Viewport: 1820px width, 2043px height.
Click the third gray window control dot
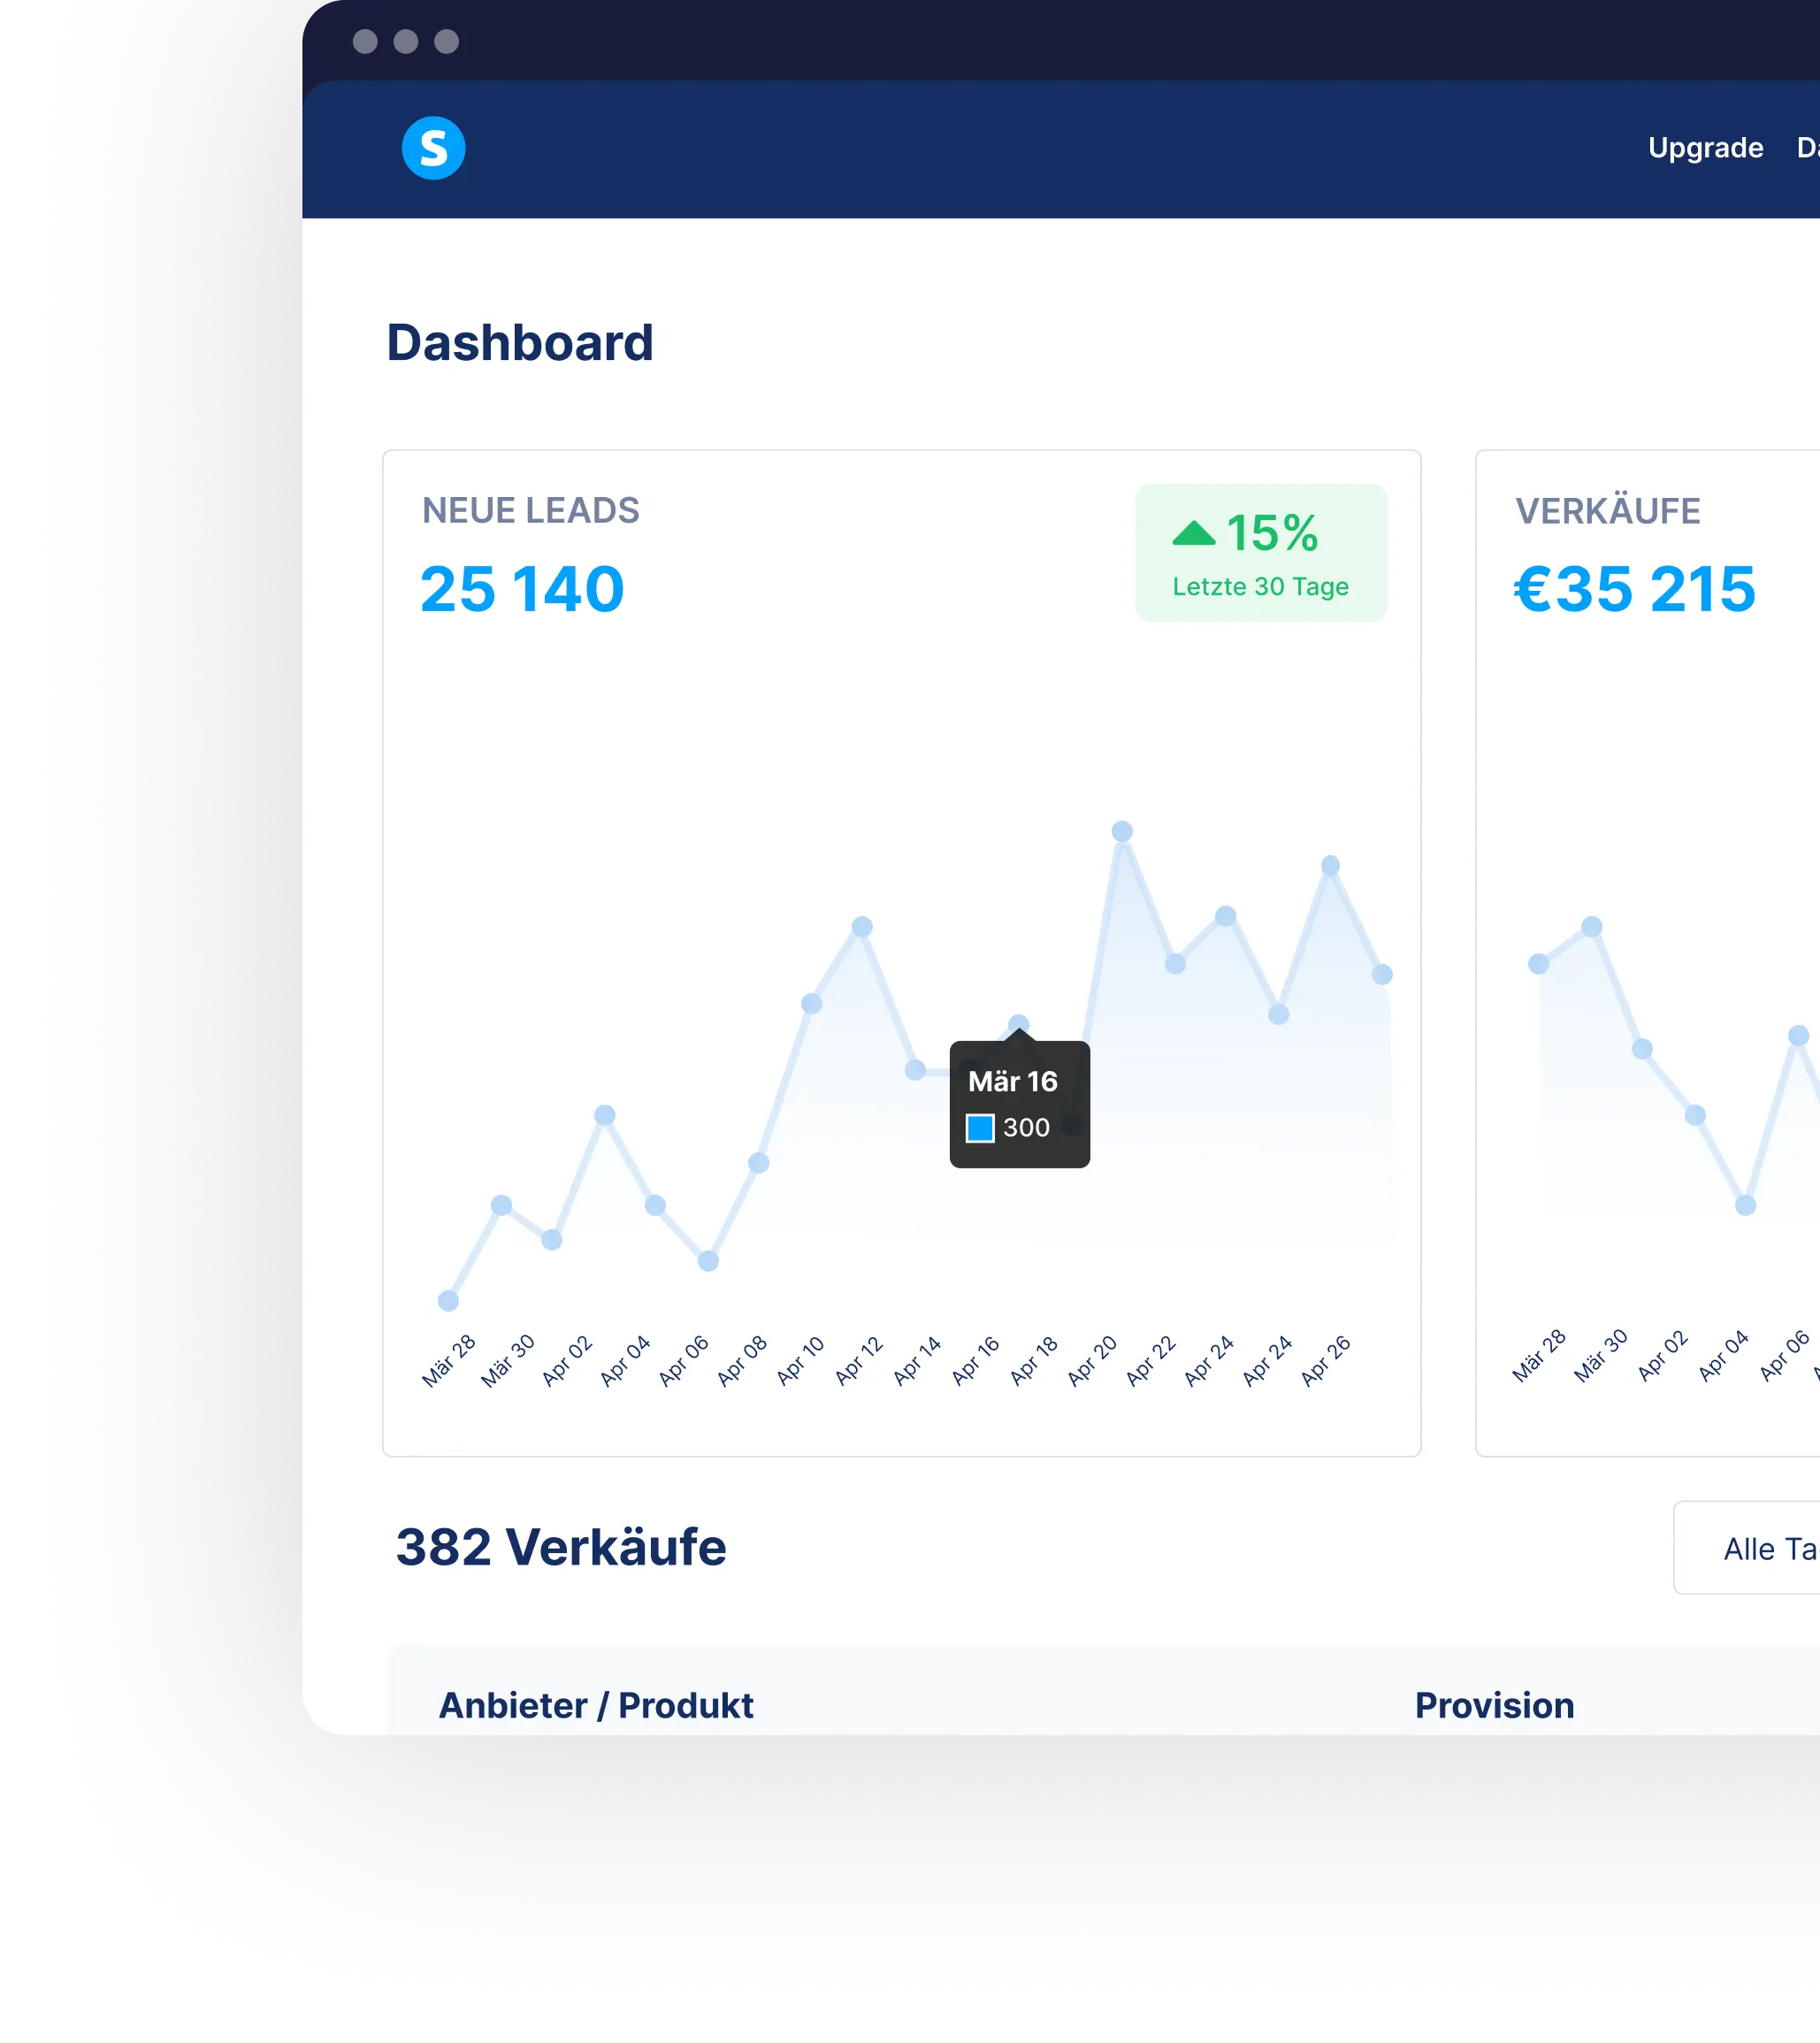(x=446, y=41)
